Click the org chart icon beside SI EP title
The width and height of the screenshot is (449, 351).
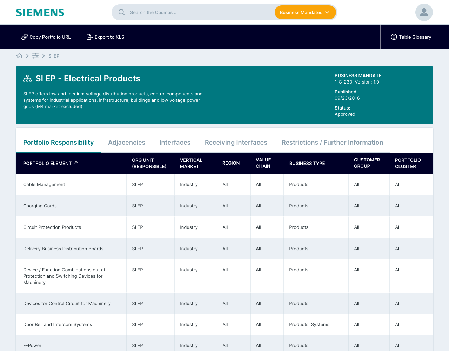point(27,79)
